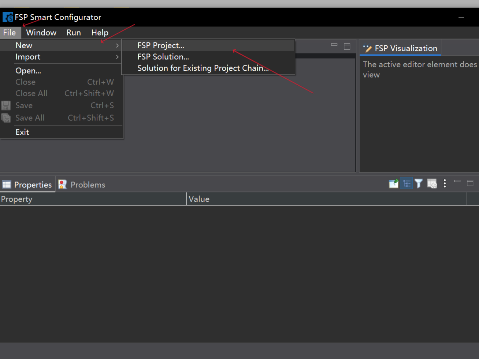Image resolution: width=479 pixels, height=359 pixels.
Task: Select Solution for Existing Project Chain...
Action: pyautogui.click(x=208, y=68)
